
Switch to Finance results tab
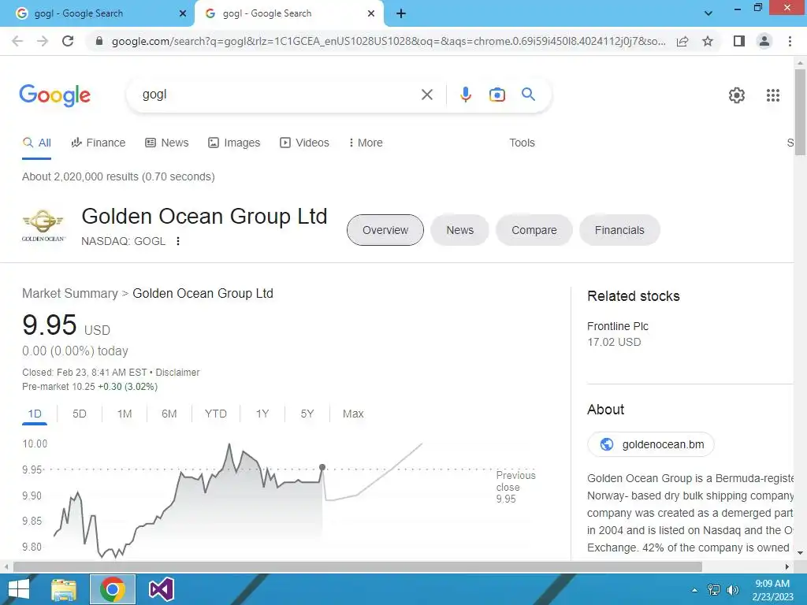click(98, 143)
